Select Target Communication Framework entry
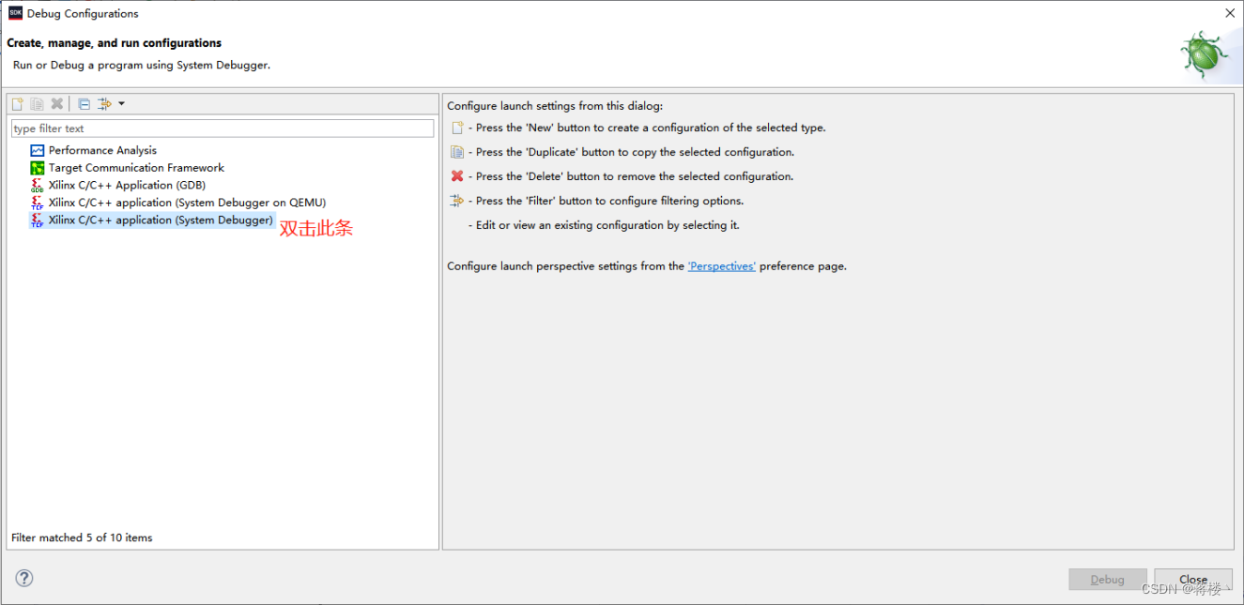1244x605 pixels. click(136, 168)
